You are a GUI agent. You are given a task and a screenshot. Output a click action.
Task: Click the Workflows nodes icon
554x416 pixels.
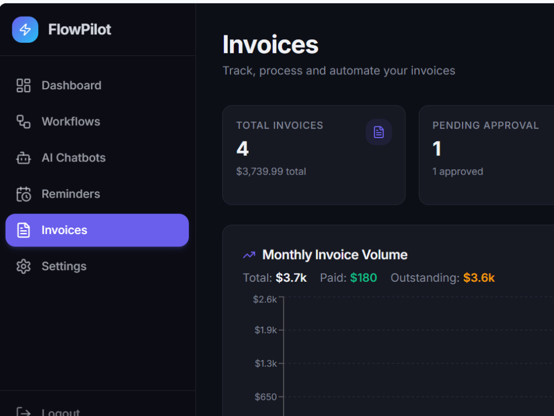pyautogui.click(x=24, y=121)
